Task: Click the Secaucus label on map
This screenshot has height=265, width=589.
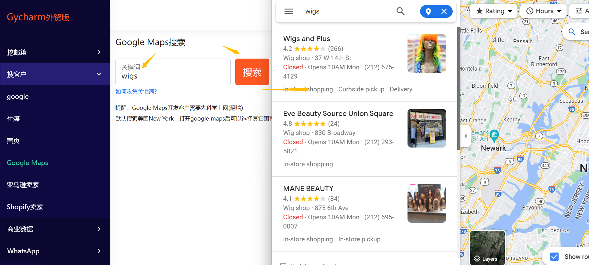Action: point(571,101)
